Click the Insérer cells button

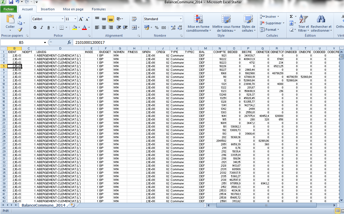[x=269, y=17]
